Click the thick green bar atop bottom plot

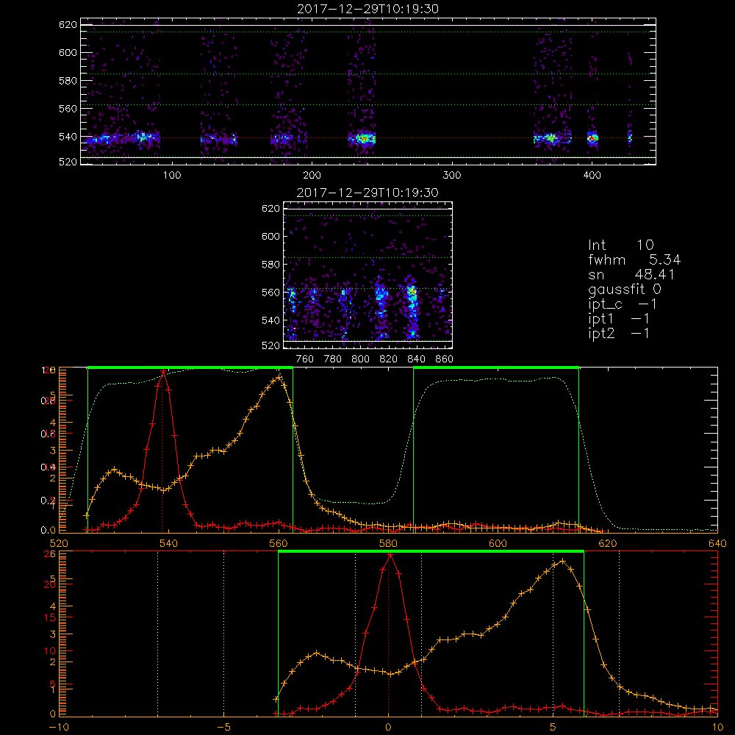[x=431, y=551]
